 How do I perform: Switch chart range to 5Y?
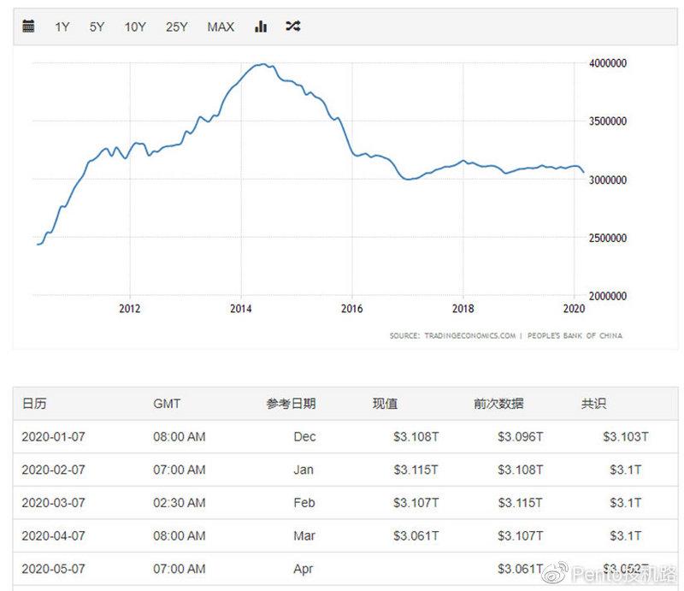[96, 27]
